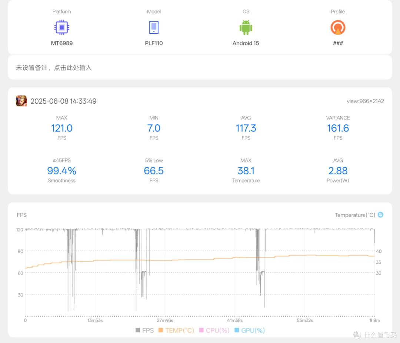Click the 27m46s time axis marker

pyautogui.click(x=165, y=320)
